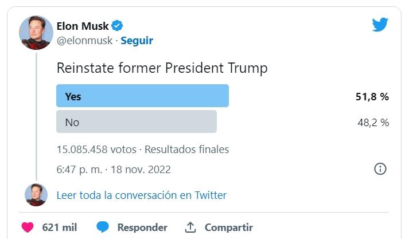This screenshot has width=409, height=239.
Task: Open Elon Musk's large profile avatar
Action: (x=36, y=33)
